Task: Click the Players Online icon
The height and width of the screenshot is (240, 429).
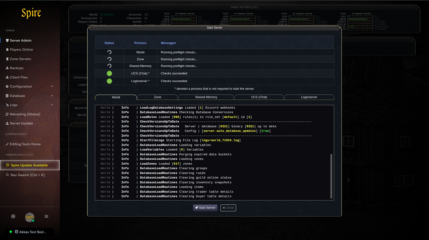Action: click(x=7, y=50)
